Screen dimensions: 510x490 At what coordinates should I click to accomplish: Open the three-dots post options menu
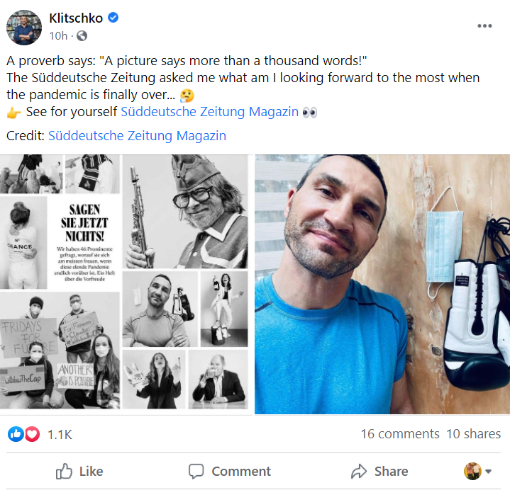(484, 26)
